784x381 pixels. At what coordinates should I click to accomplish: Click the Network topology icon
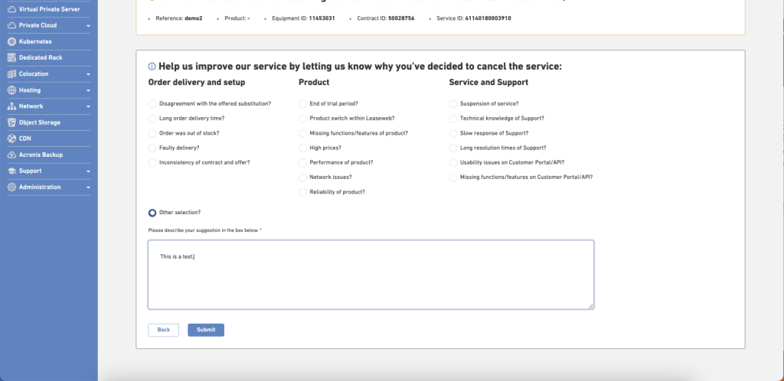tap(11, 106)
